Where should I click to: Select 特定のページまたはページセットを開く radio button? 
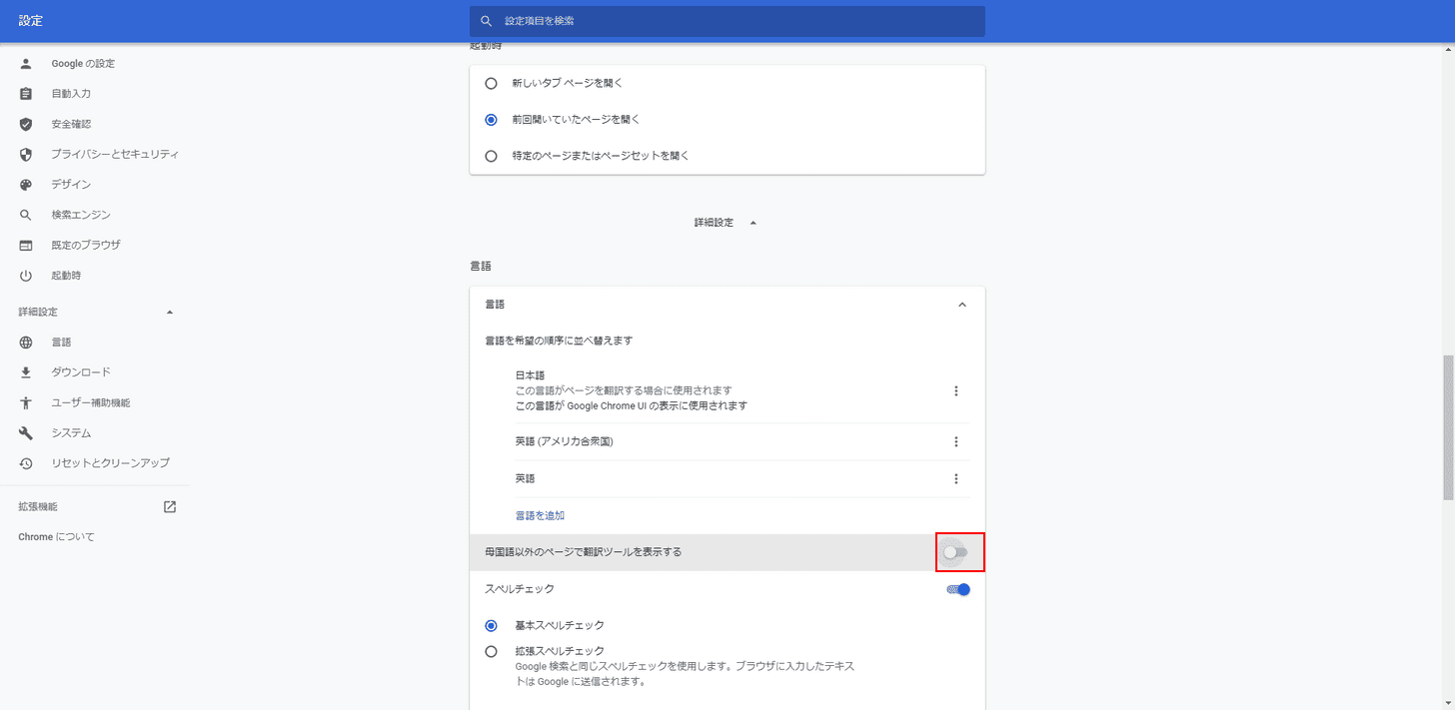coord(491,156)
